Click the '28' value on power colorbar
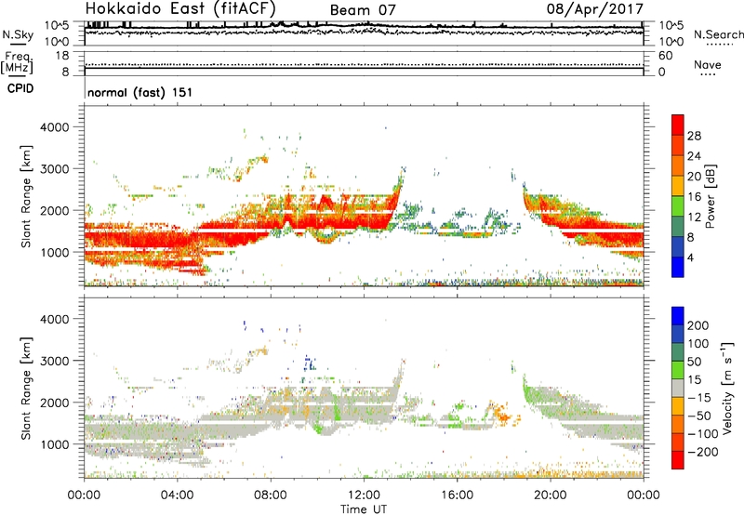 pos(694,136)
